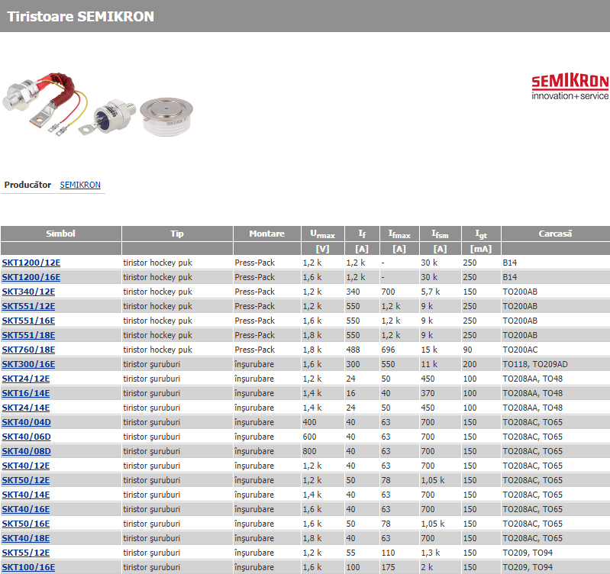Viewport: 610px width, 574px height.
Task: Open the SKT40/12E product link
Action: click(26, 466)
